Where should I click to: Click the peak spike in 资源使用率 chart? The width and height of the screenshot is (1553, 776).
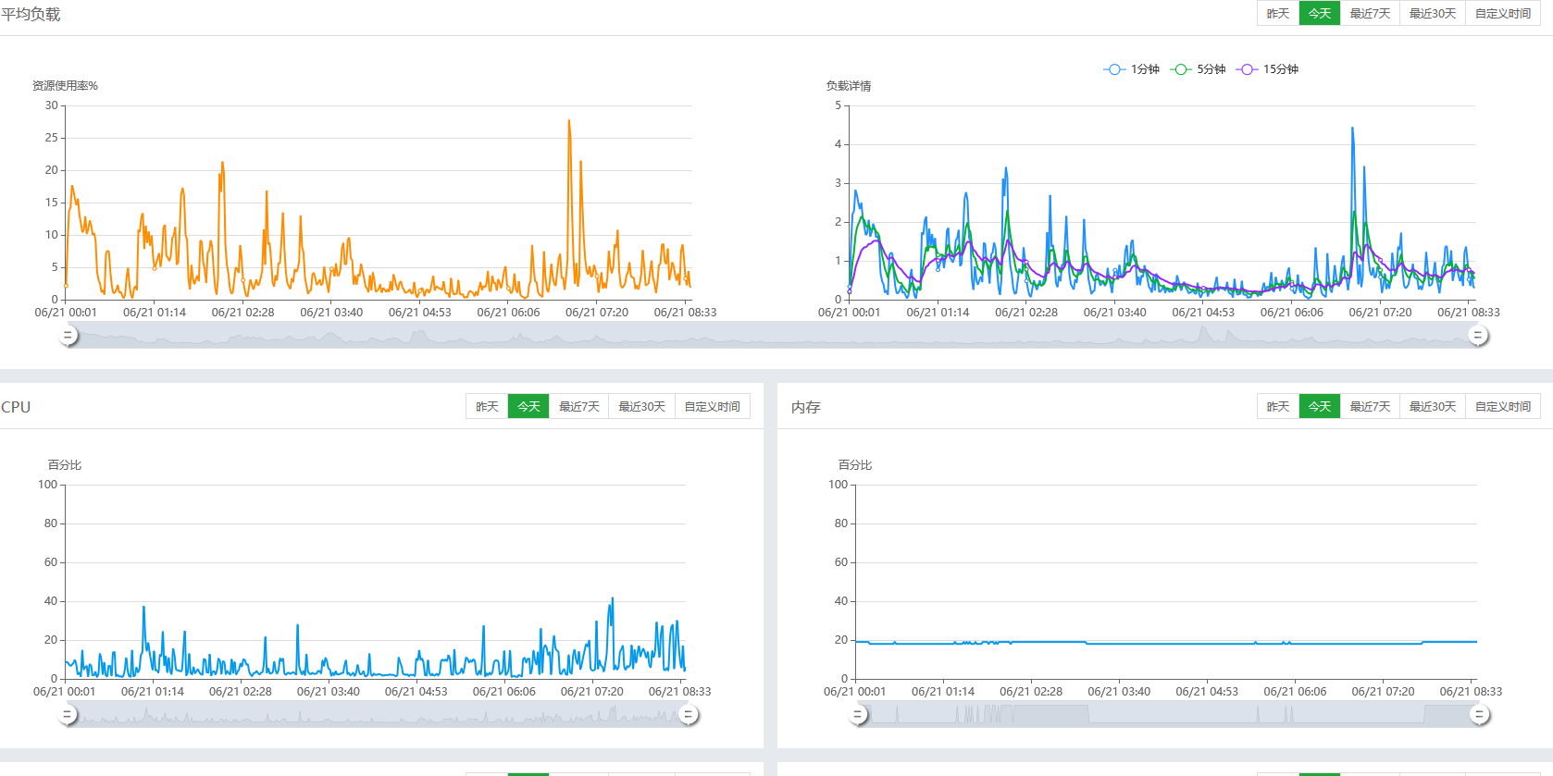tap(569, 121)
